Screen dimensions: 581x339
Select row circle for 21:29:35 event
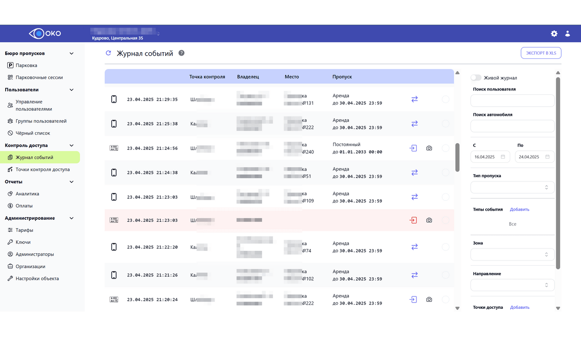point(446,99)
